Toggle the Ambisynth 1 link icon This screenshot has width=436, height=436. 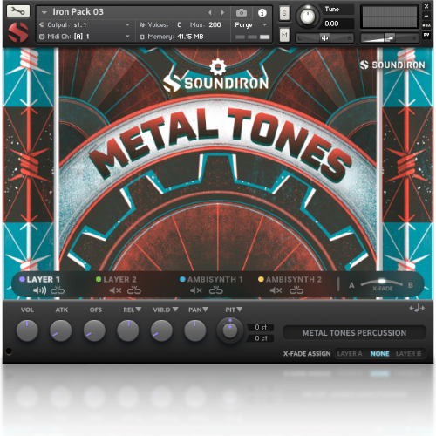click(216, 290)
